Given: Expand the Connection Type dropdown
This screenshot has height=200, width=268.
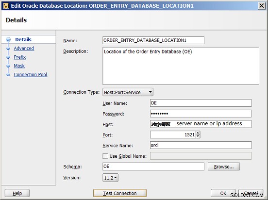Looking at the screenshot, I should (128, 92).
